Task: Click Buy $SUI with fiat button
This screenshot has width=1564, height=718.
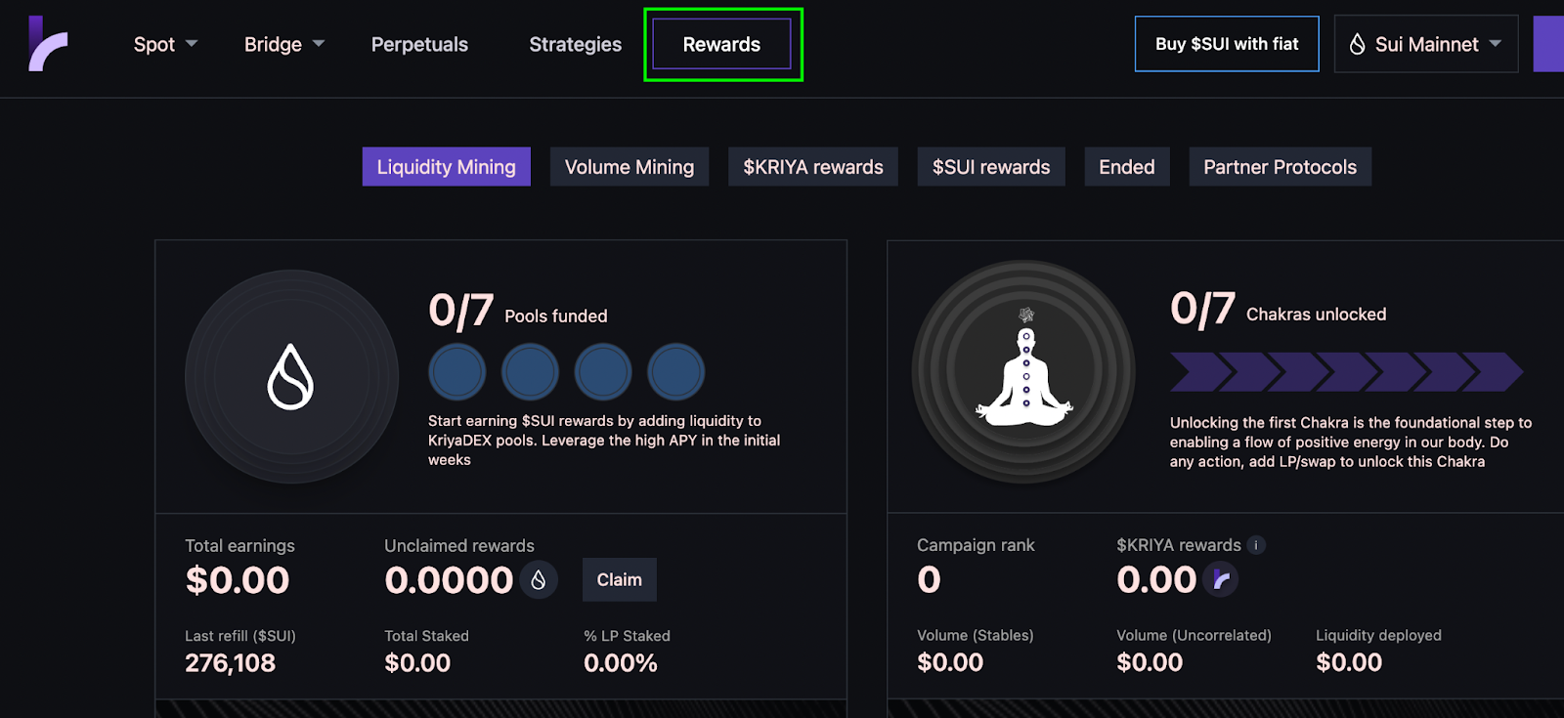Action: 1226,44
